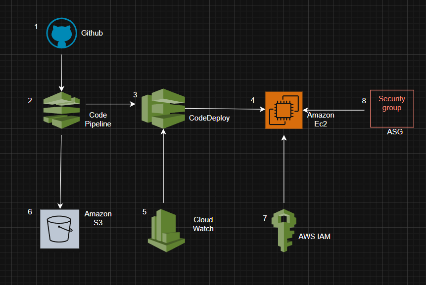
Task: Select the connector from Security group to EC2
Action: (x=333, y=110)
